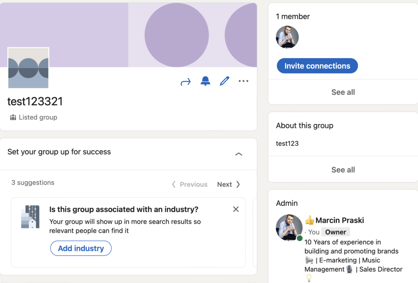Viewport: 418px width, 283px height.
Task: Open the three-dot more options menu
Action: pyautogui.click(x=243, y=81)
